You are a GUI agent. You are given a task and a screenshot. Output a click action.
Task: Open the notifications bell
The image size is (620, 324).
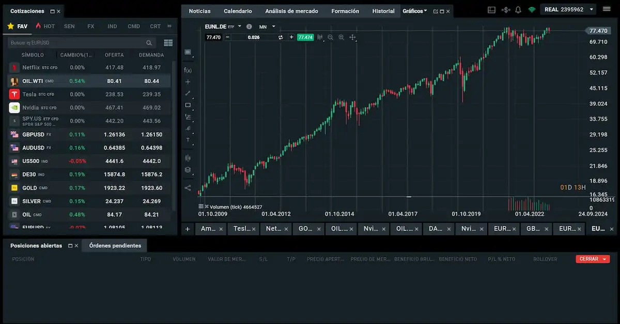(x=518, y=10)
